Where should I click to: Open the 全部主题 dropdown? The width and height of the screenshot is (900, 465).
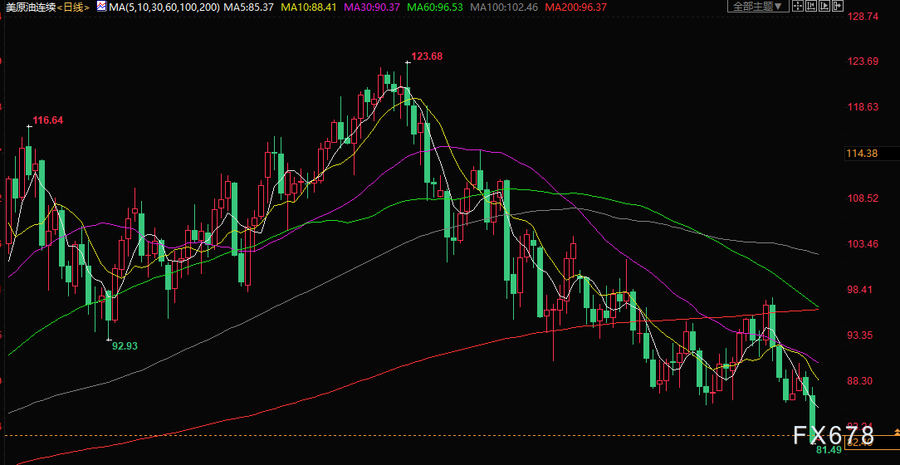coord(758,7)
